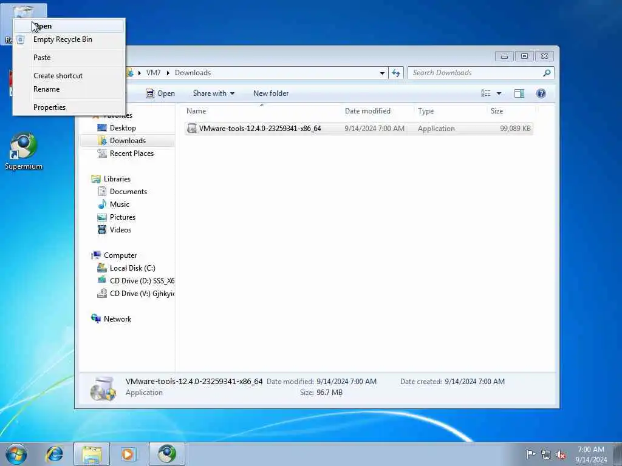Viewport: 622px width, 466px height.
Task: Click the Music note icon
Action: (x=102, y=204)
